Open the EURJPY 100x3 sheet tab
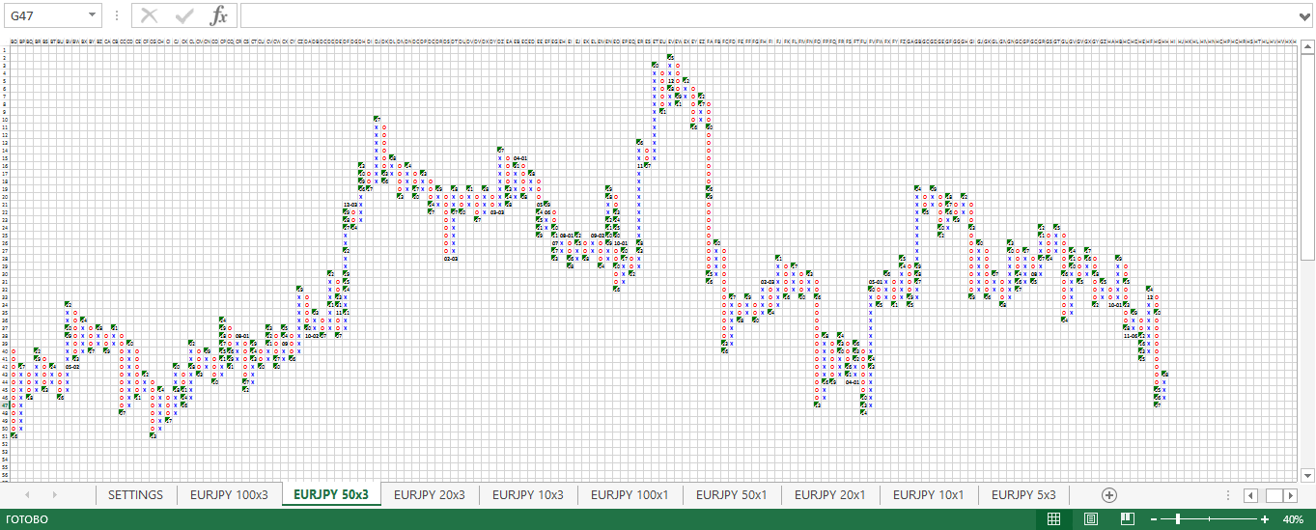This screenshot has height=530, width=1316. click(229, 494)
